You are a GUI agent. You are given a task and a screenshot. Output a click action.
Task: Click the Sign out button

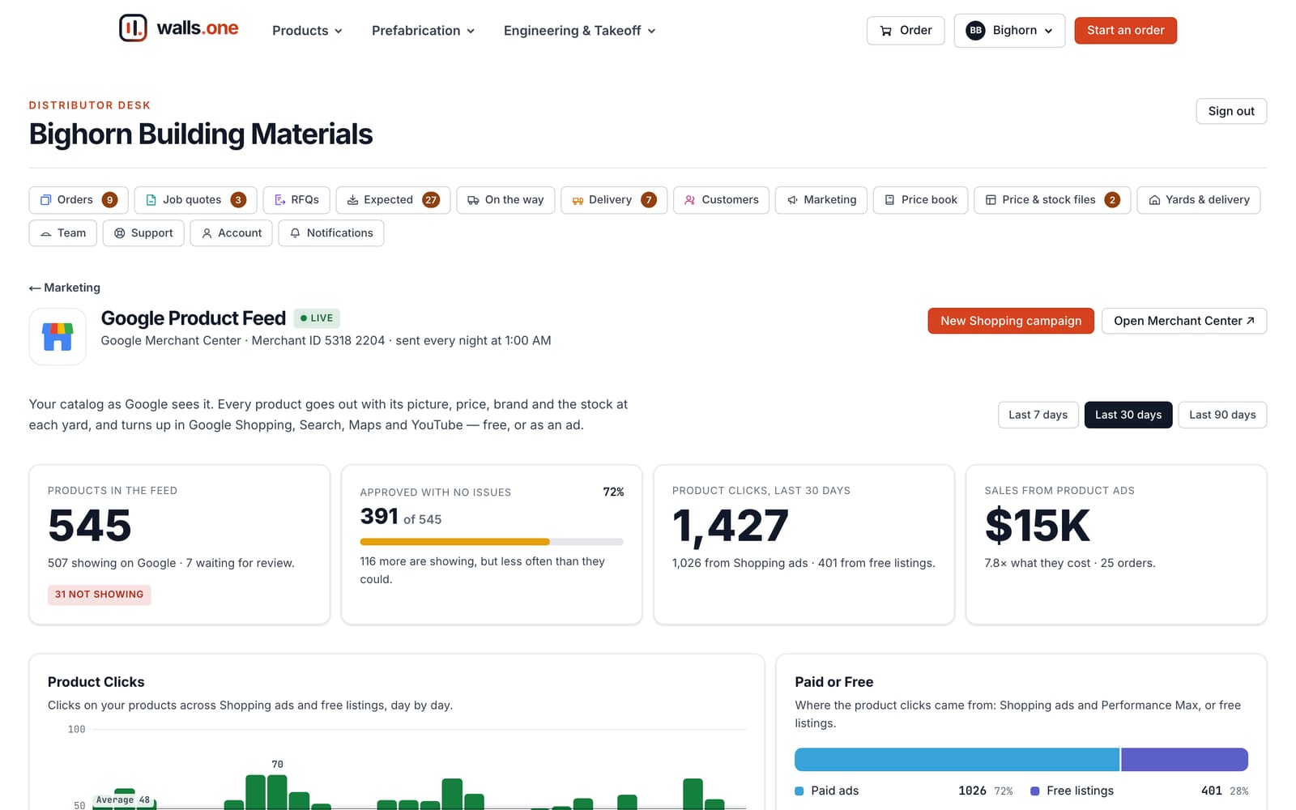[x=1231, y=111]
